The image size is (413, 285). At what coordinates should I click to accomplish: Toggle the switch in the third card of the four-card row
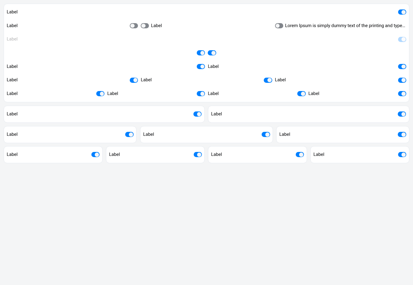pos(300,155)
